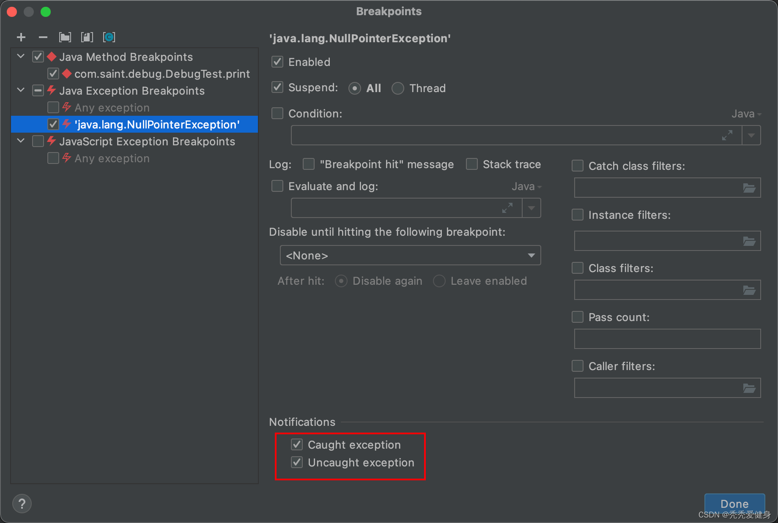Click the add breakpoint plus icon

(x=21, y=38)
